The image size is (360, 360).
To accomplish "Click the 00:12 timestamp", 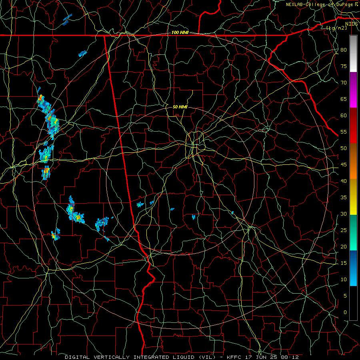I will (x=290, y=357).
